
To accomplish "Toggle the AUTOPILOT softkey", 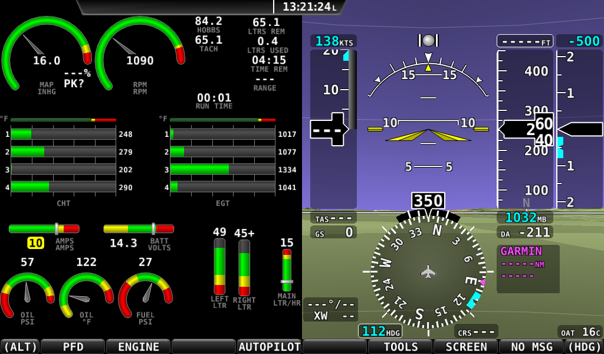I will pos(270,346).
